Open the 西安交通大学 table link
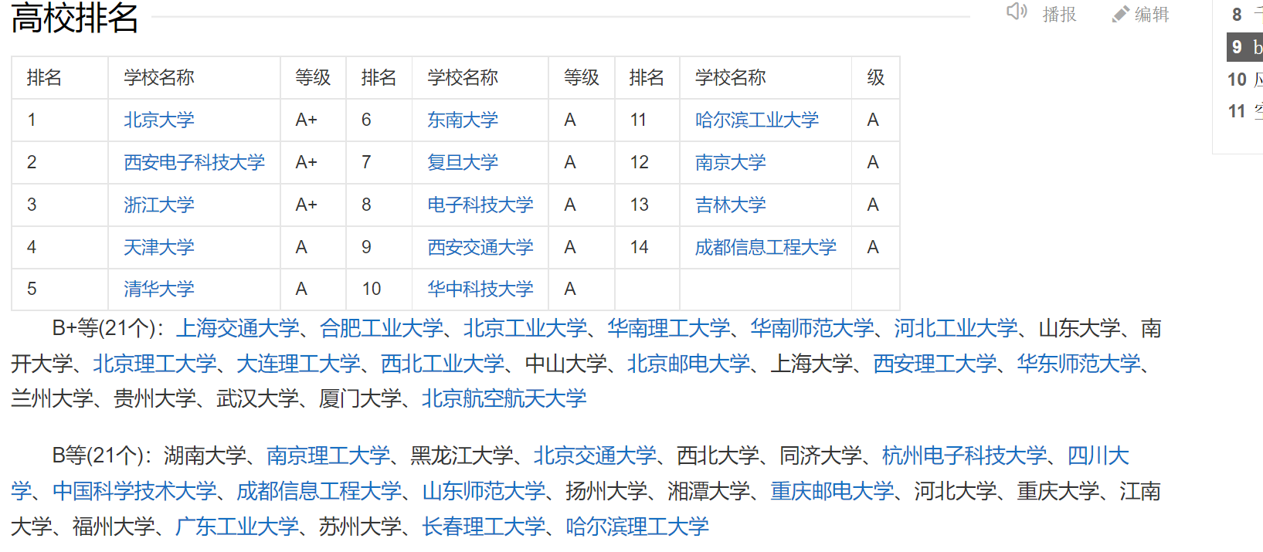The height and width of the screenshot is (552, 1263). click(480, 247)
